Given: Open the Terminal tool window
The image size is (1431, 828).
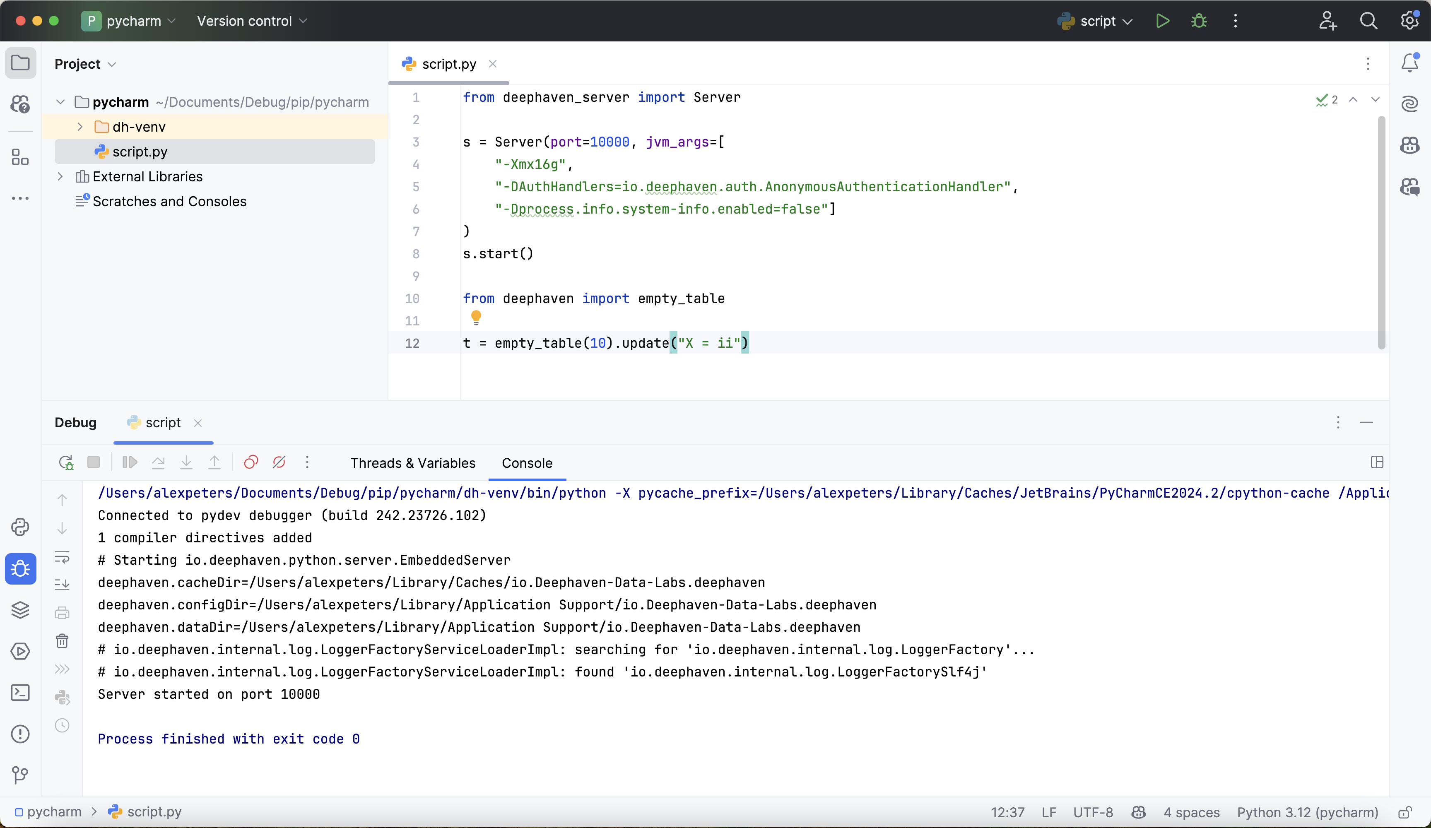Looking at the screenshot, I should [20, 692].
